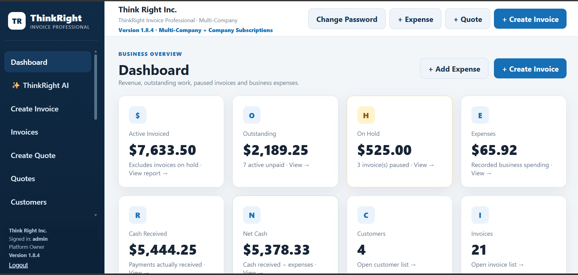Open the Quotes sidebar item
The height and width of the screenshot is (275, 578).
click(48, 179)
